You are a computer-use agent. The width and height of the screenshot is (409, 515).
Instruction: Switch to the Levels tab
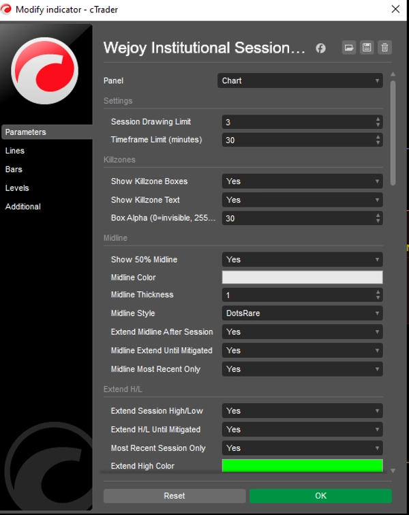tap(17, 188)
